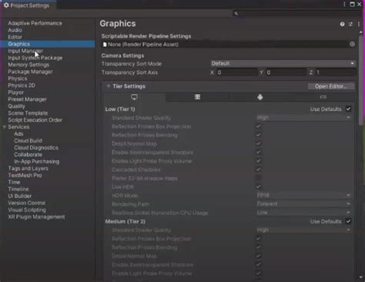Select XR Plugin Management category
The height and width of the screenshot is (282, 365).
(36, 217)
